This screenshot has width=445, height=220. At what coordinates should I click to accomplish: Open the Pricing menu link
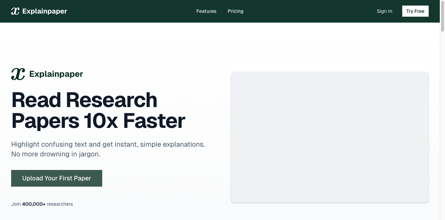[x=235, y=11]
